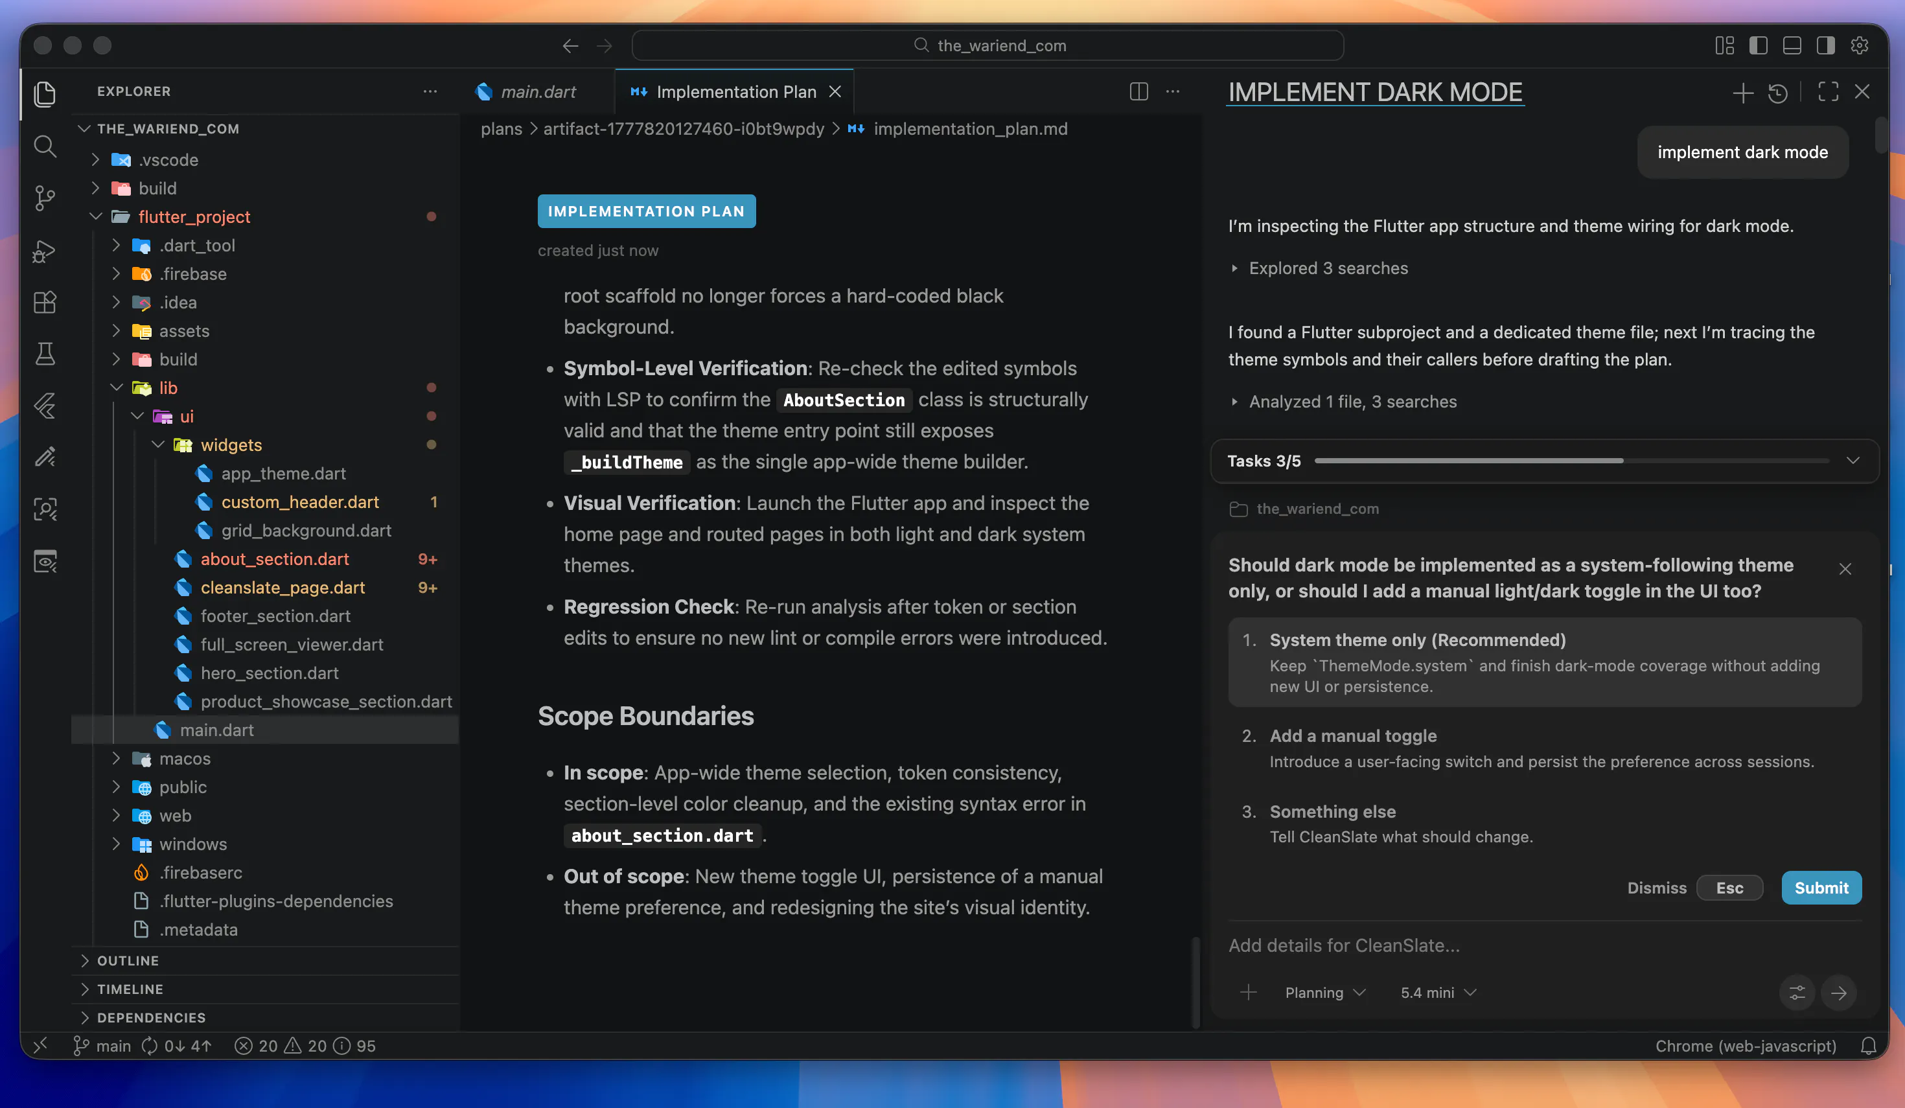Submit the dark mode answer

[1821, 887]
